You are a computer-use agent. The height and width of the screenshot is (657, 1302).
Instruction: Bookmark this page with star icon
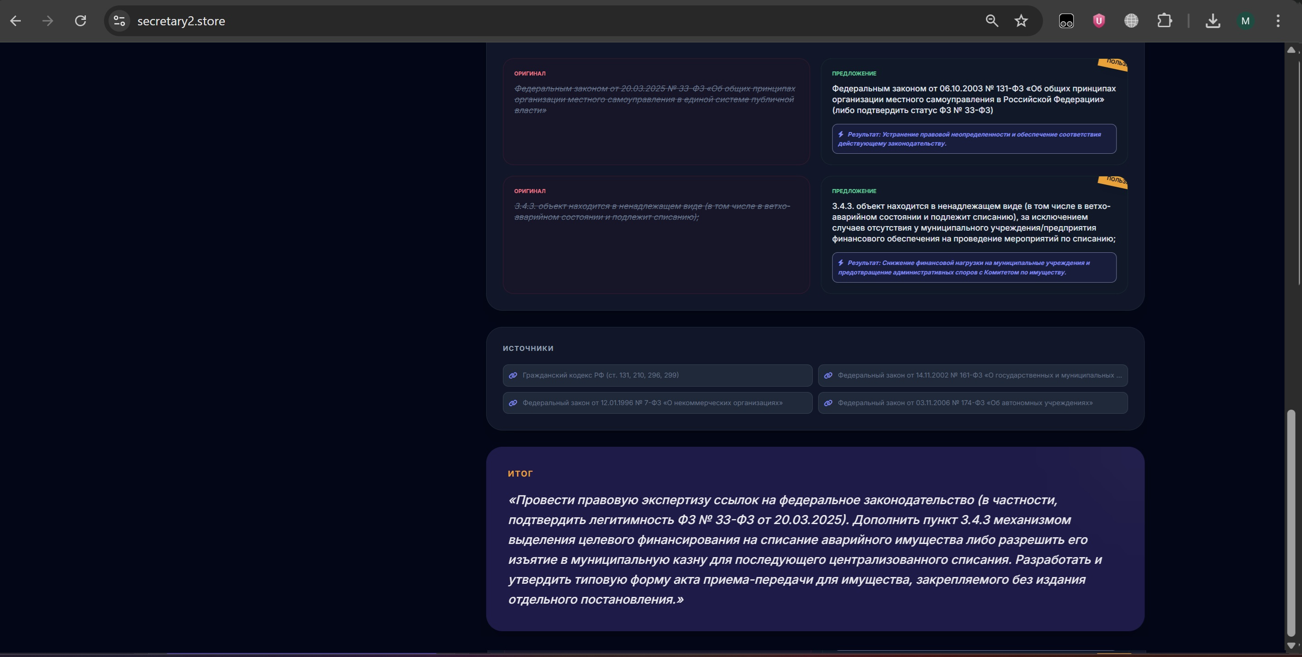coord(1021,21)
